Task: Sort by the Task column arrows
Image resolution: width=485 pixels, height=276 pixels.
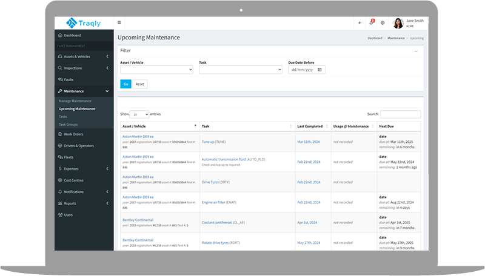Action: pyautogui.click(x=291, y=126)
